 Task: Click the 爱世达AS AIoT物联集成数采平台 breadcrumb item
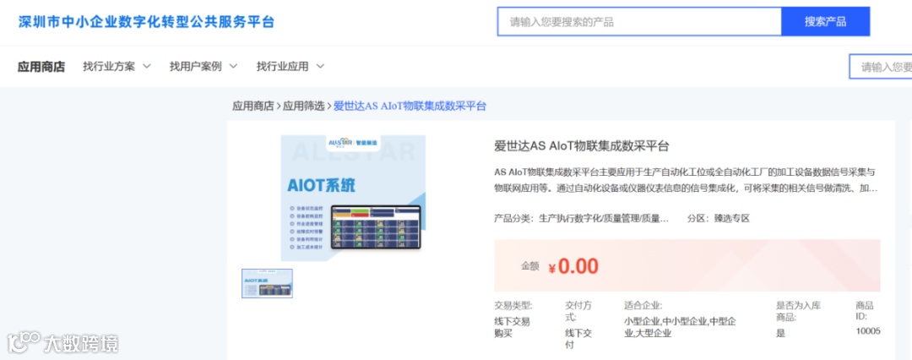(410, 106)
